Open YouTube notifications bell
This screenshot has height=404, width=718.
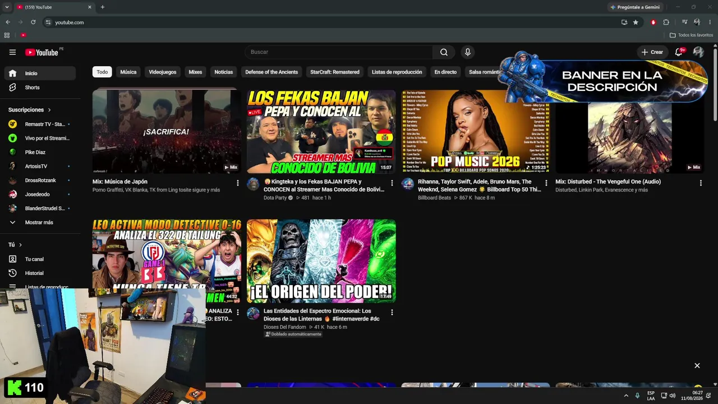click(x=679, y=52)
